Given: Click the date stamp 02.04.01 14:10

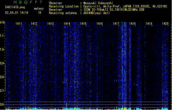Looking at the screenshot, I should tap(17, 13).
